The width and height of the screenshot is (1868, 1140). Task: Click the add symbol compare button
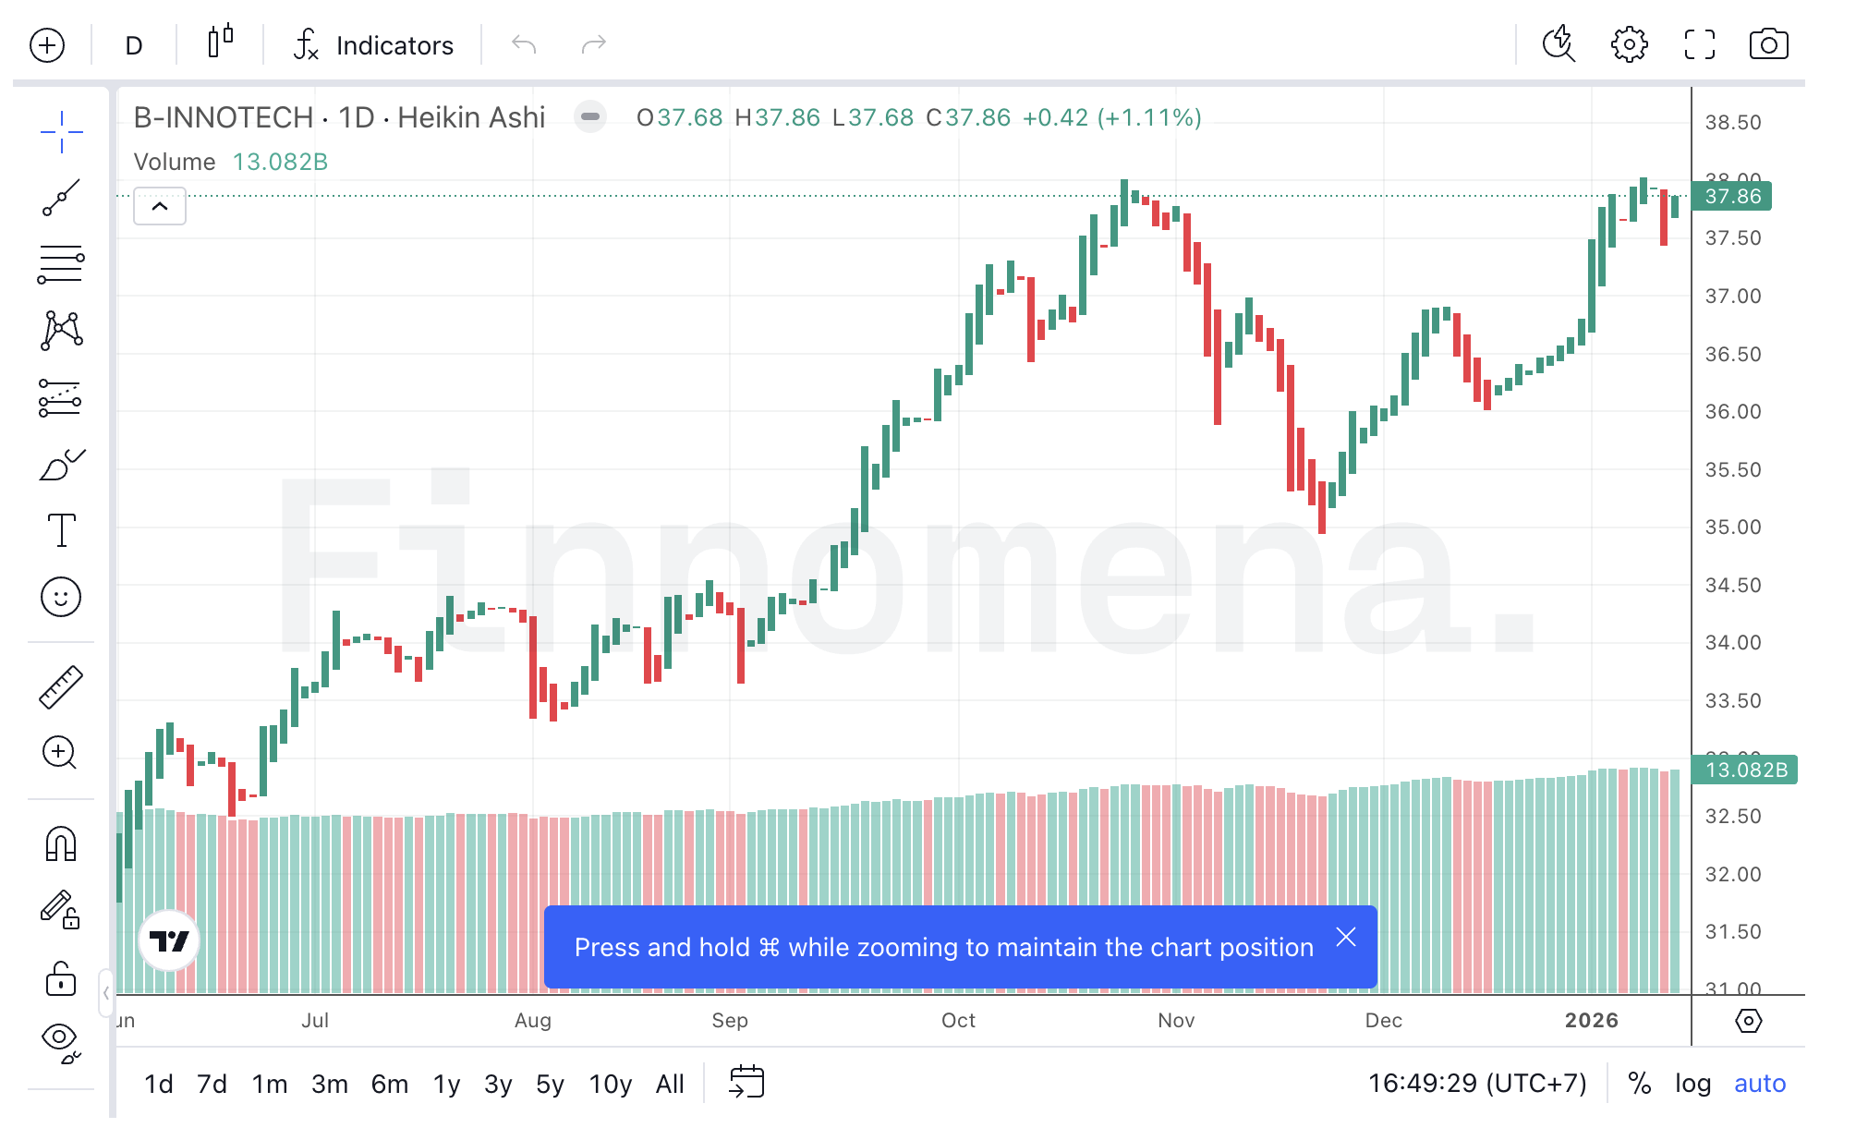[x=47, y=44]
